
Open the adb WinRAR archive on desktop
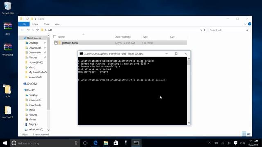click(x=8, y=29)
